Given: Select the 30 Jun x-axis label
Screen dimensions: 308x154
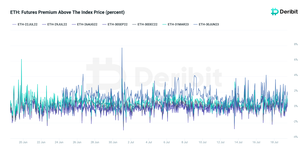Looking at the screenshot, I should (x=113, y=142).
